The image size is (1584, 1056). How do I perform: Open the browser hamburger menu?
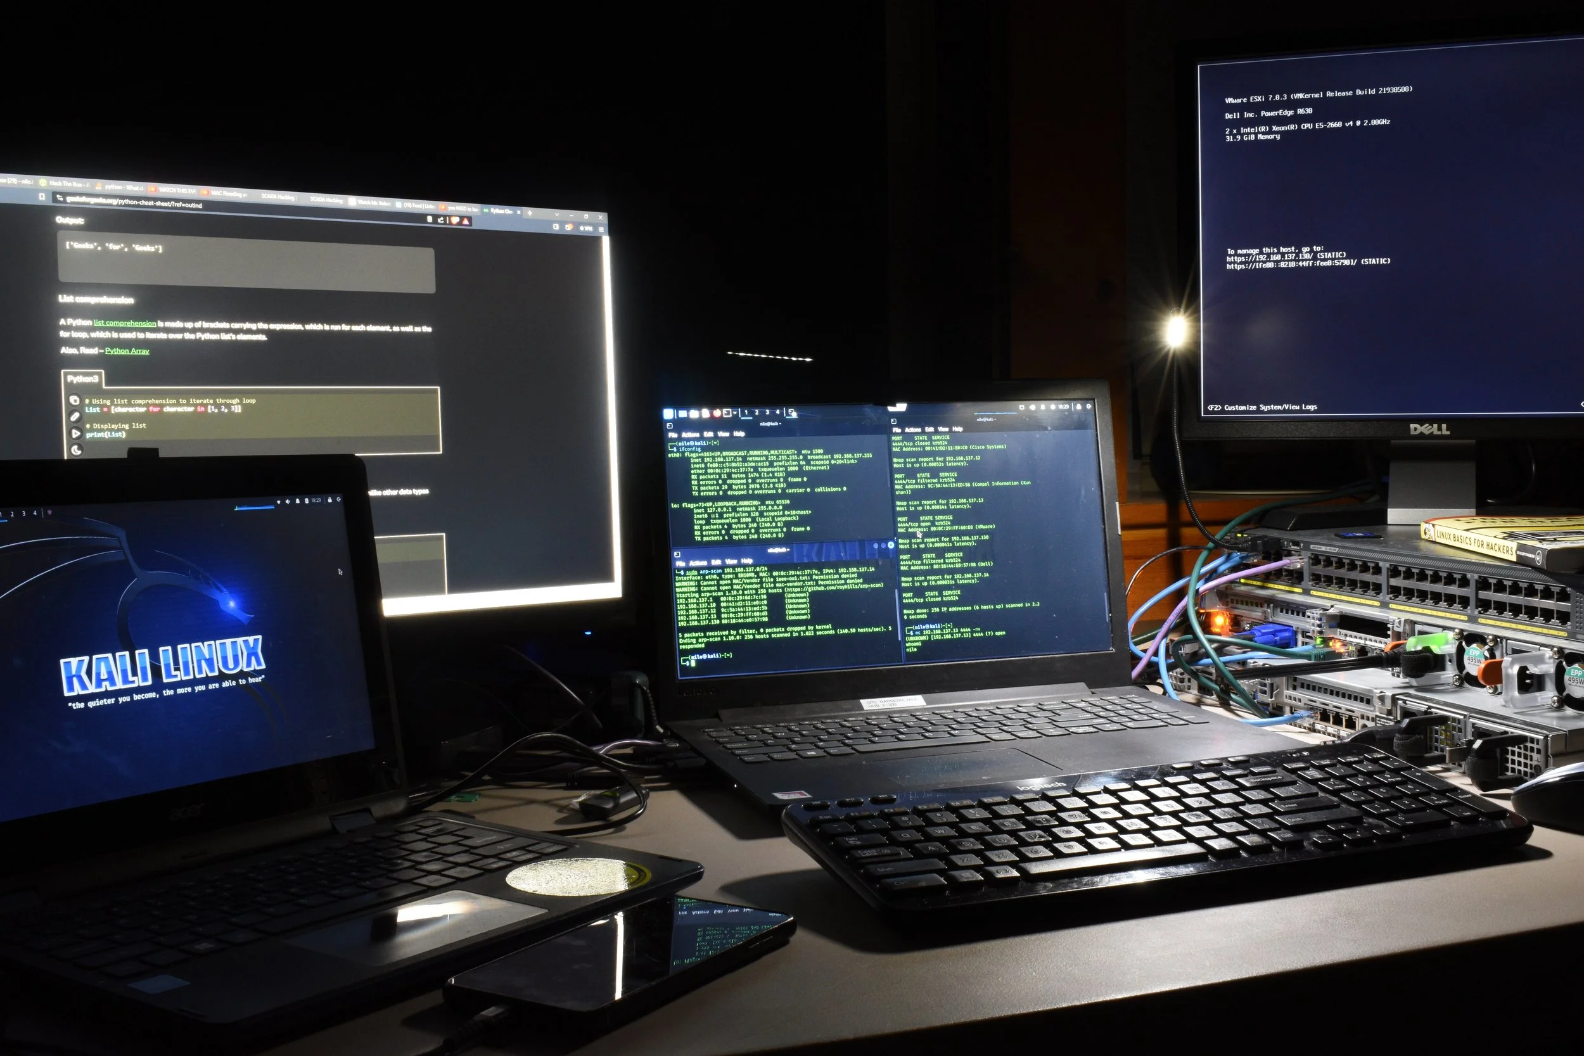point(601,229)
